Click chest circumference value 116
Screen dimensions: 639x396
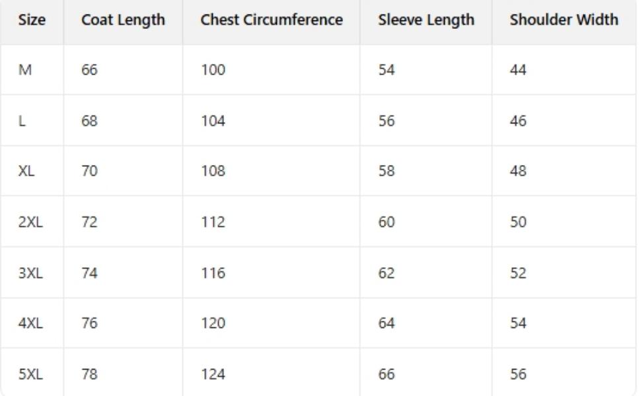click(213, 273)
